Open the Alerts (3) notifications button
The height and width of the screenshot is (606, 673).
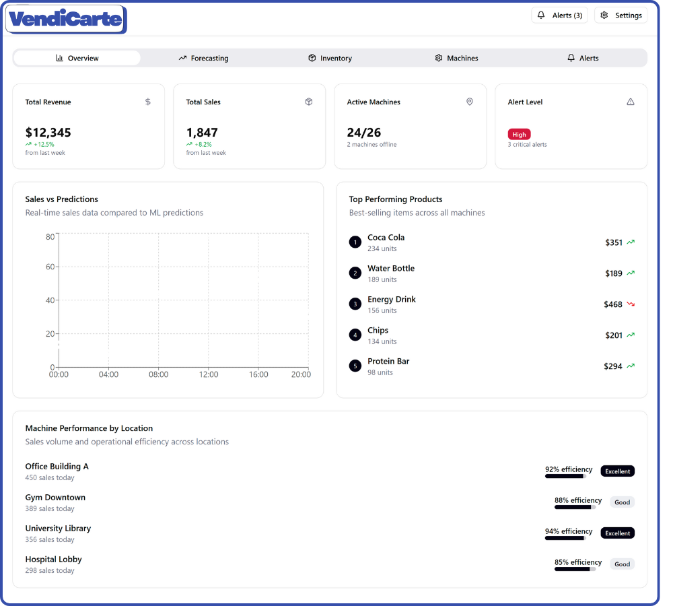point(559,15)
